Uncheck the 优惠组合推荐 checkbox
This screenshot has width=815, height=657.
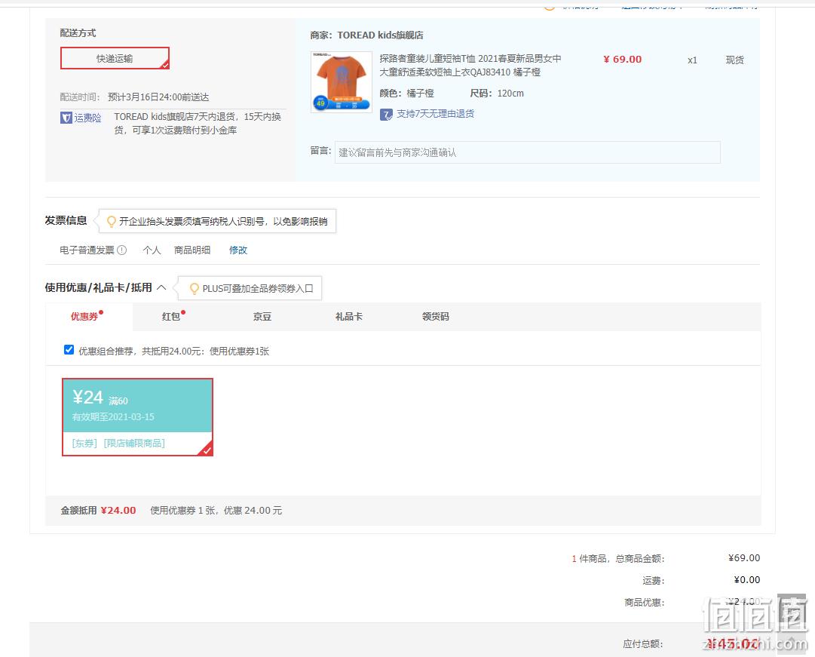click(69, 350)
